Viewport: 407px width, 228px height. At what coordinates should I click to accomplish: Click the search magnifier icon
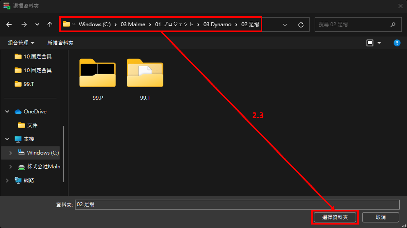pos(393,25)
